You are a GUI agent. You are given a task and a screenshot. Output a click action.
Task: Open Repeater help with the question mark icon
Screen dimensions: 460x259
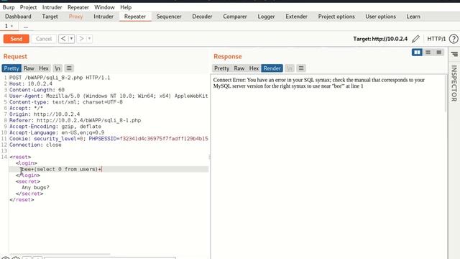pos(454,39)
